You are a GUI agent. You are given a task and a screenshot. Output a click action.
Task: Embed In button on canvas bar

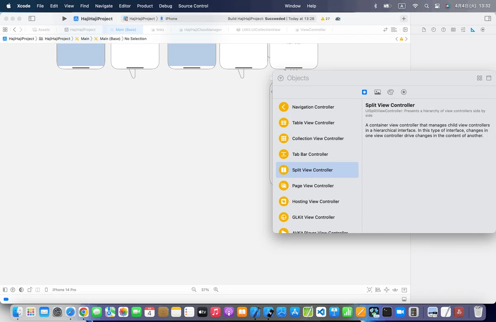tap(405, 290)
